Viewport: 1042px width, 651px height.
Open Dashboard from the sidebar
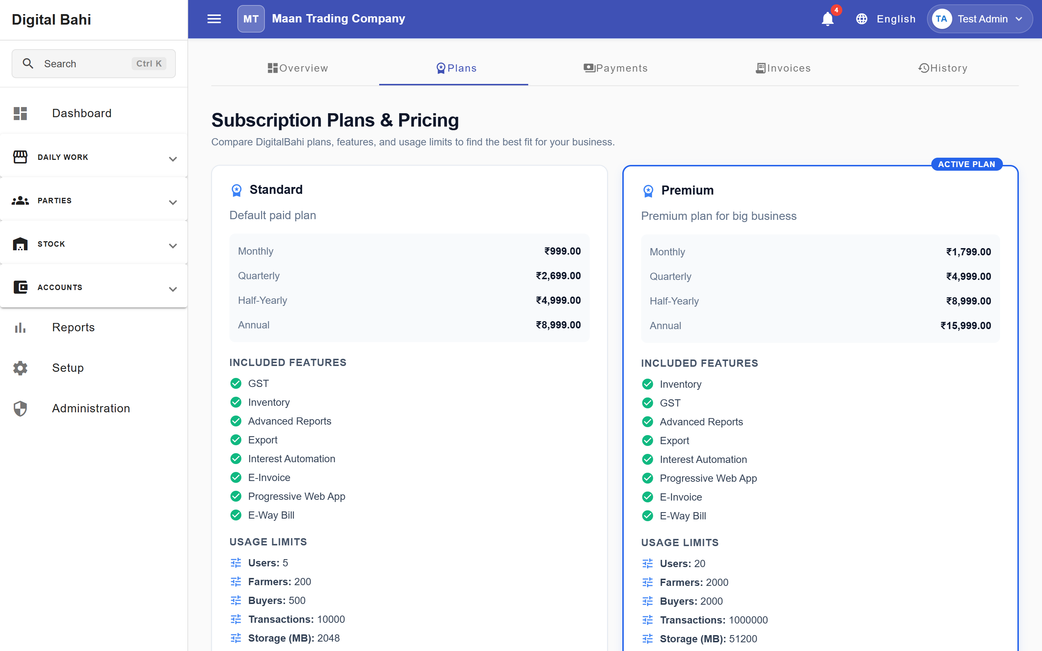click(x=94, y=113)
